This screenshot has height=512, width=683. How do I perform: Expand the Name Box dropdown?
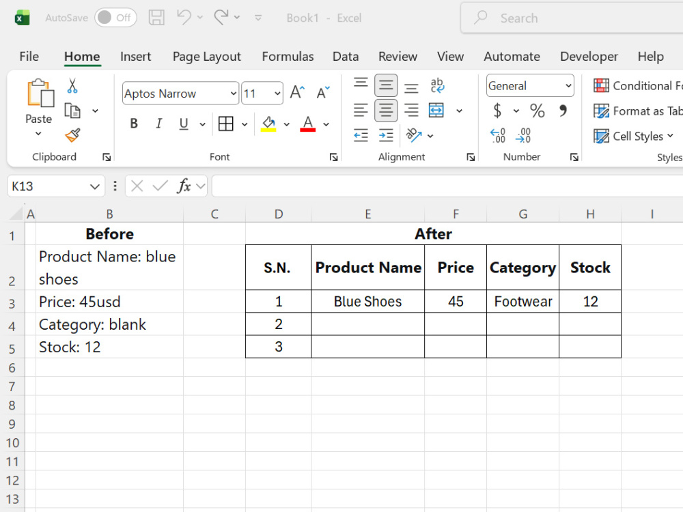point(94,187)
